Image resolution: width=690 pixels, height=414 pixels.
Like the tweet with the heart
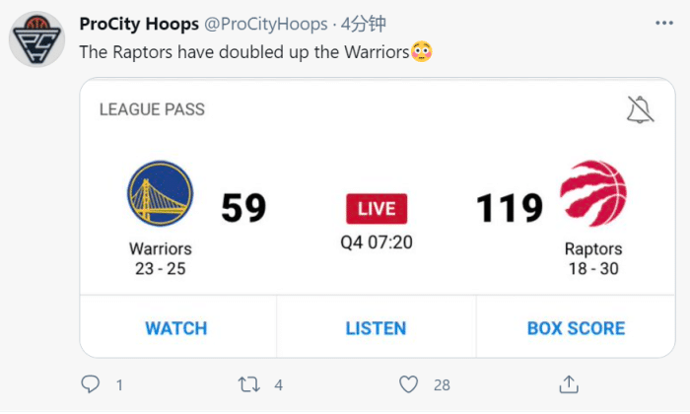[409, 384]
